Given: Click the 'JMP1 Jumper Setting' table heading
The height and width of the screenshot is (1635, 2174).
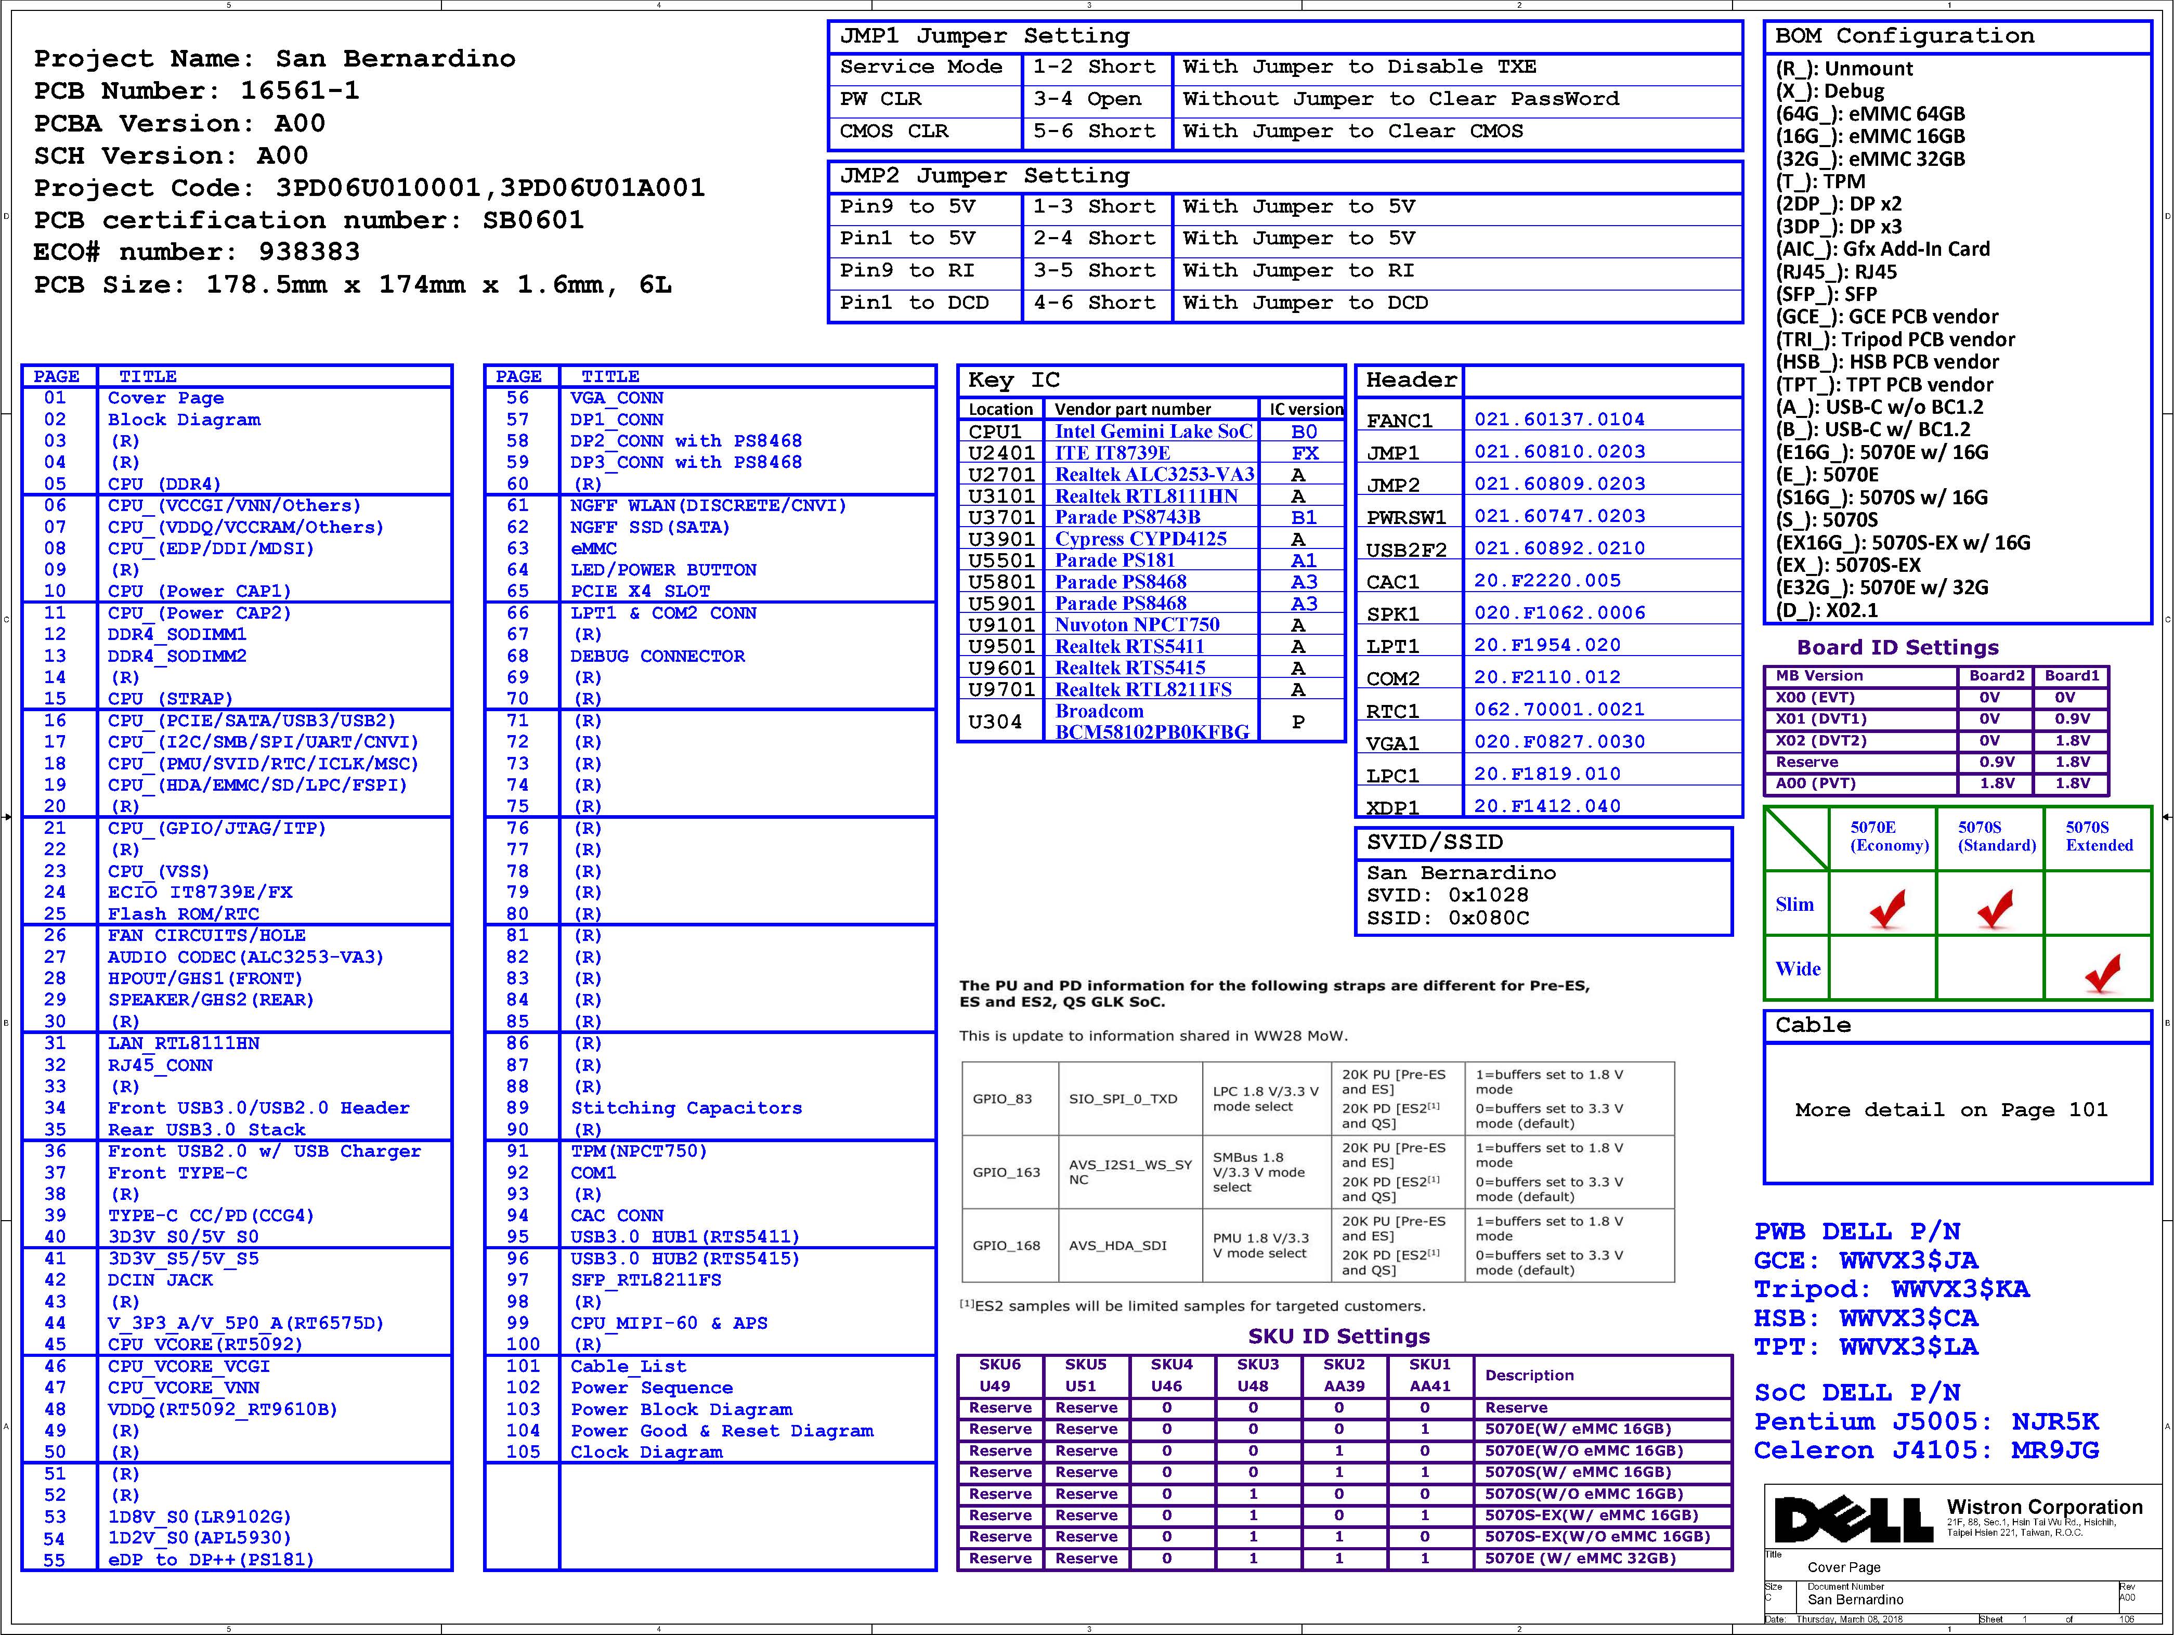Looking at the screenshot, I should click(985, 36).
